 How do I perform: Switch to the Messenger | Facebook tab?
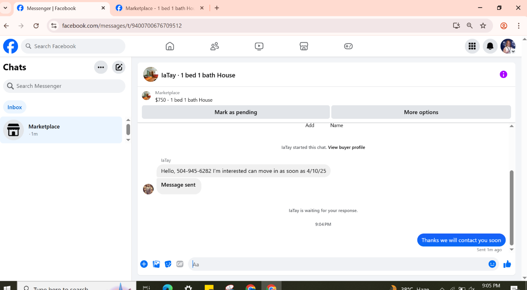click(61, 8)
